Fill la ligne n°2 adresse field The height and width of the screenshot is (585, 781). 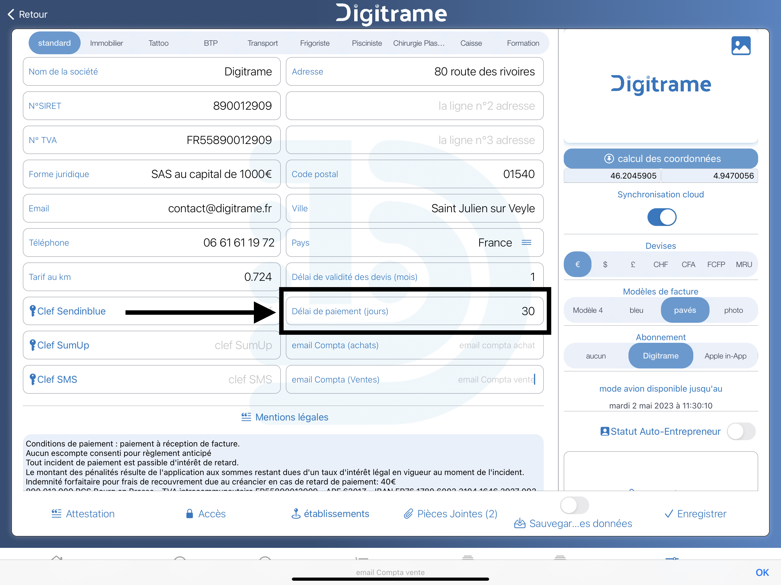(415, 106)
